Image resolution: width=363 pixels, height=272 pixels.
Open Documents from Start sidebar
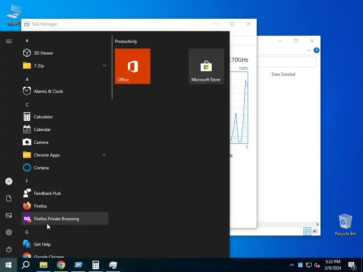(x=9, y=198)
